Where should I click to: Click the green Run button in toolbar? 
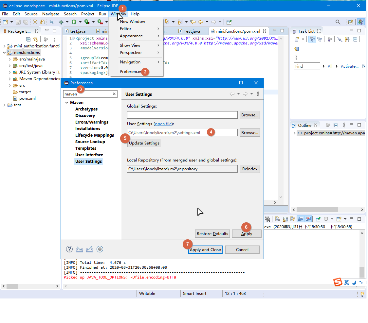click(x=74, y=22)
